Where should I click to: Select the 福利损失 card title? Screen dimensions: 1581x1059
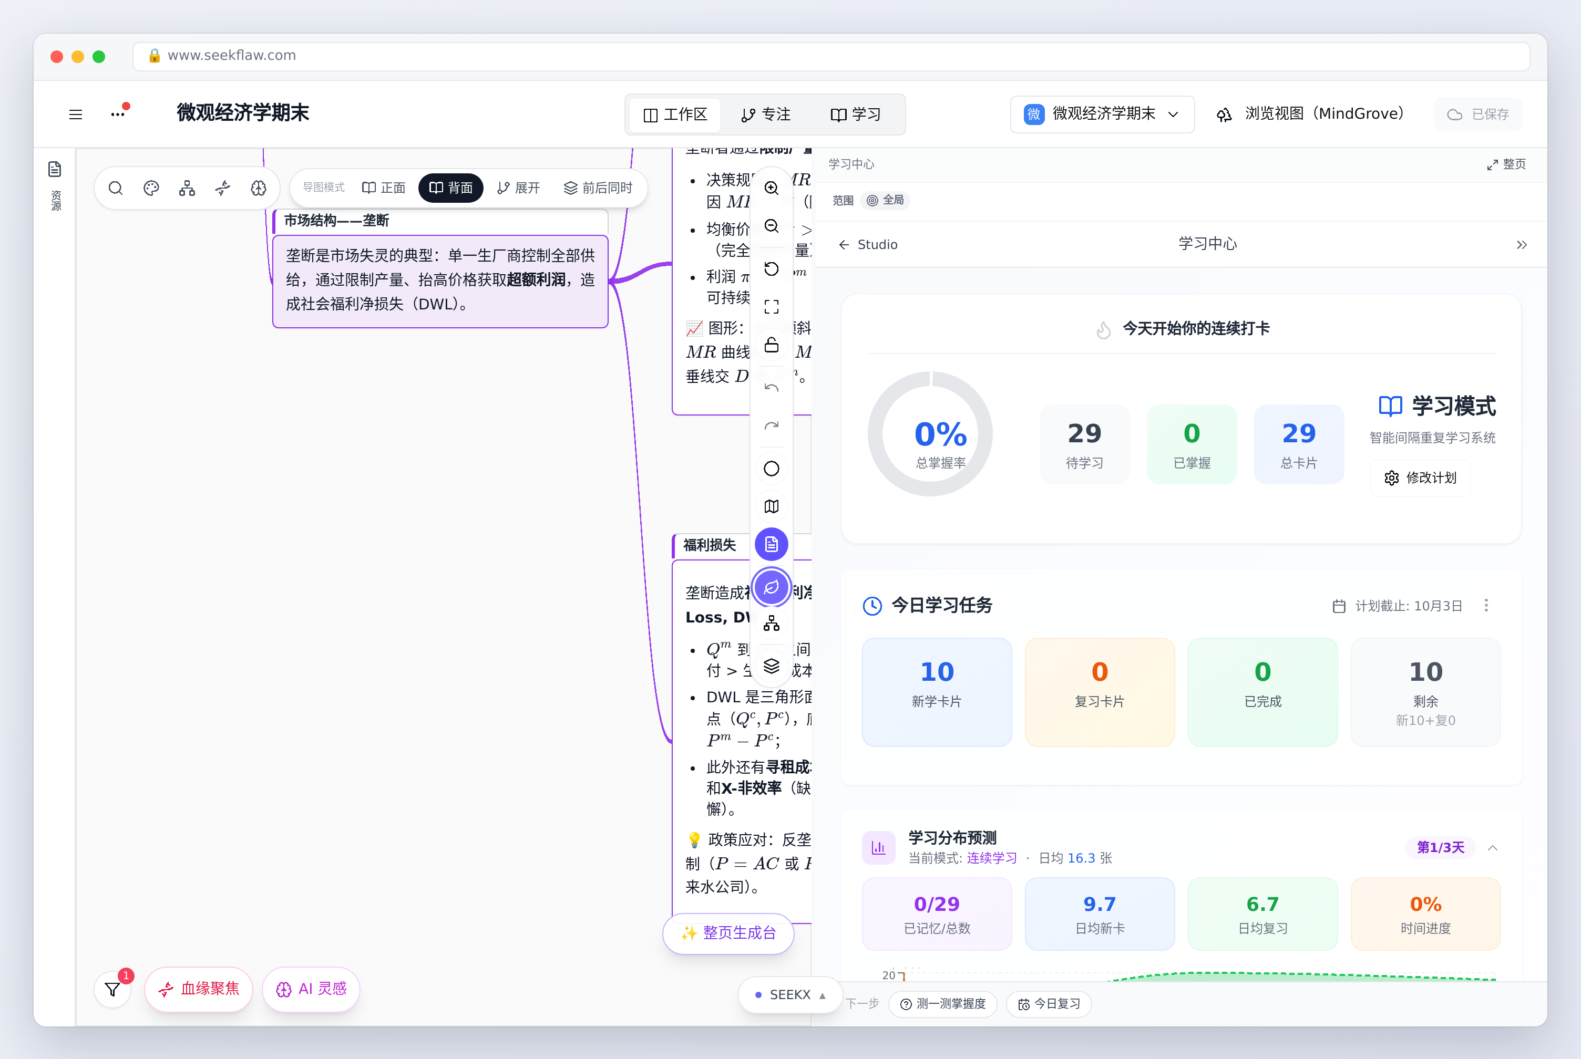point(710,545)
